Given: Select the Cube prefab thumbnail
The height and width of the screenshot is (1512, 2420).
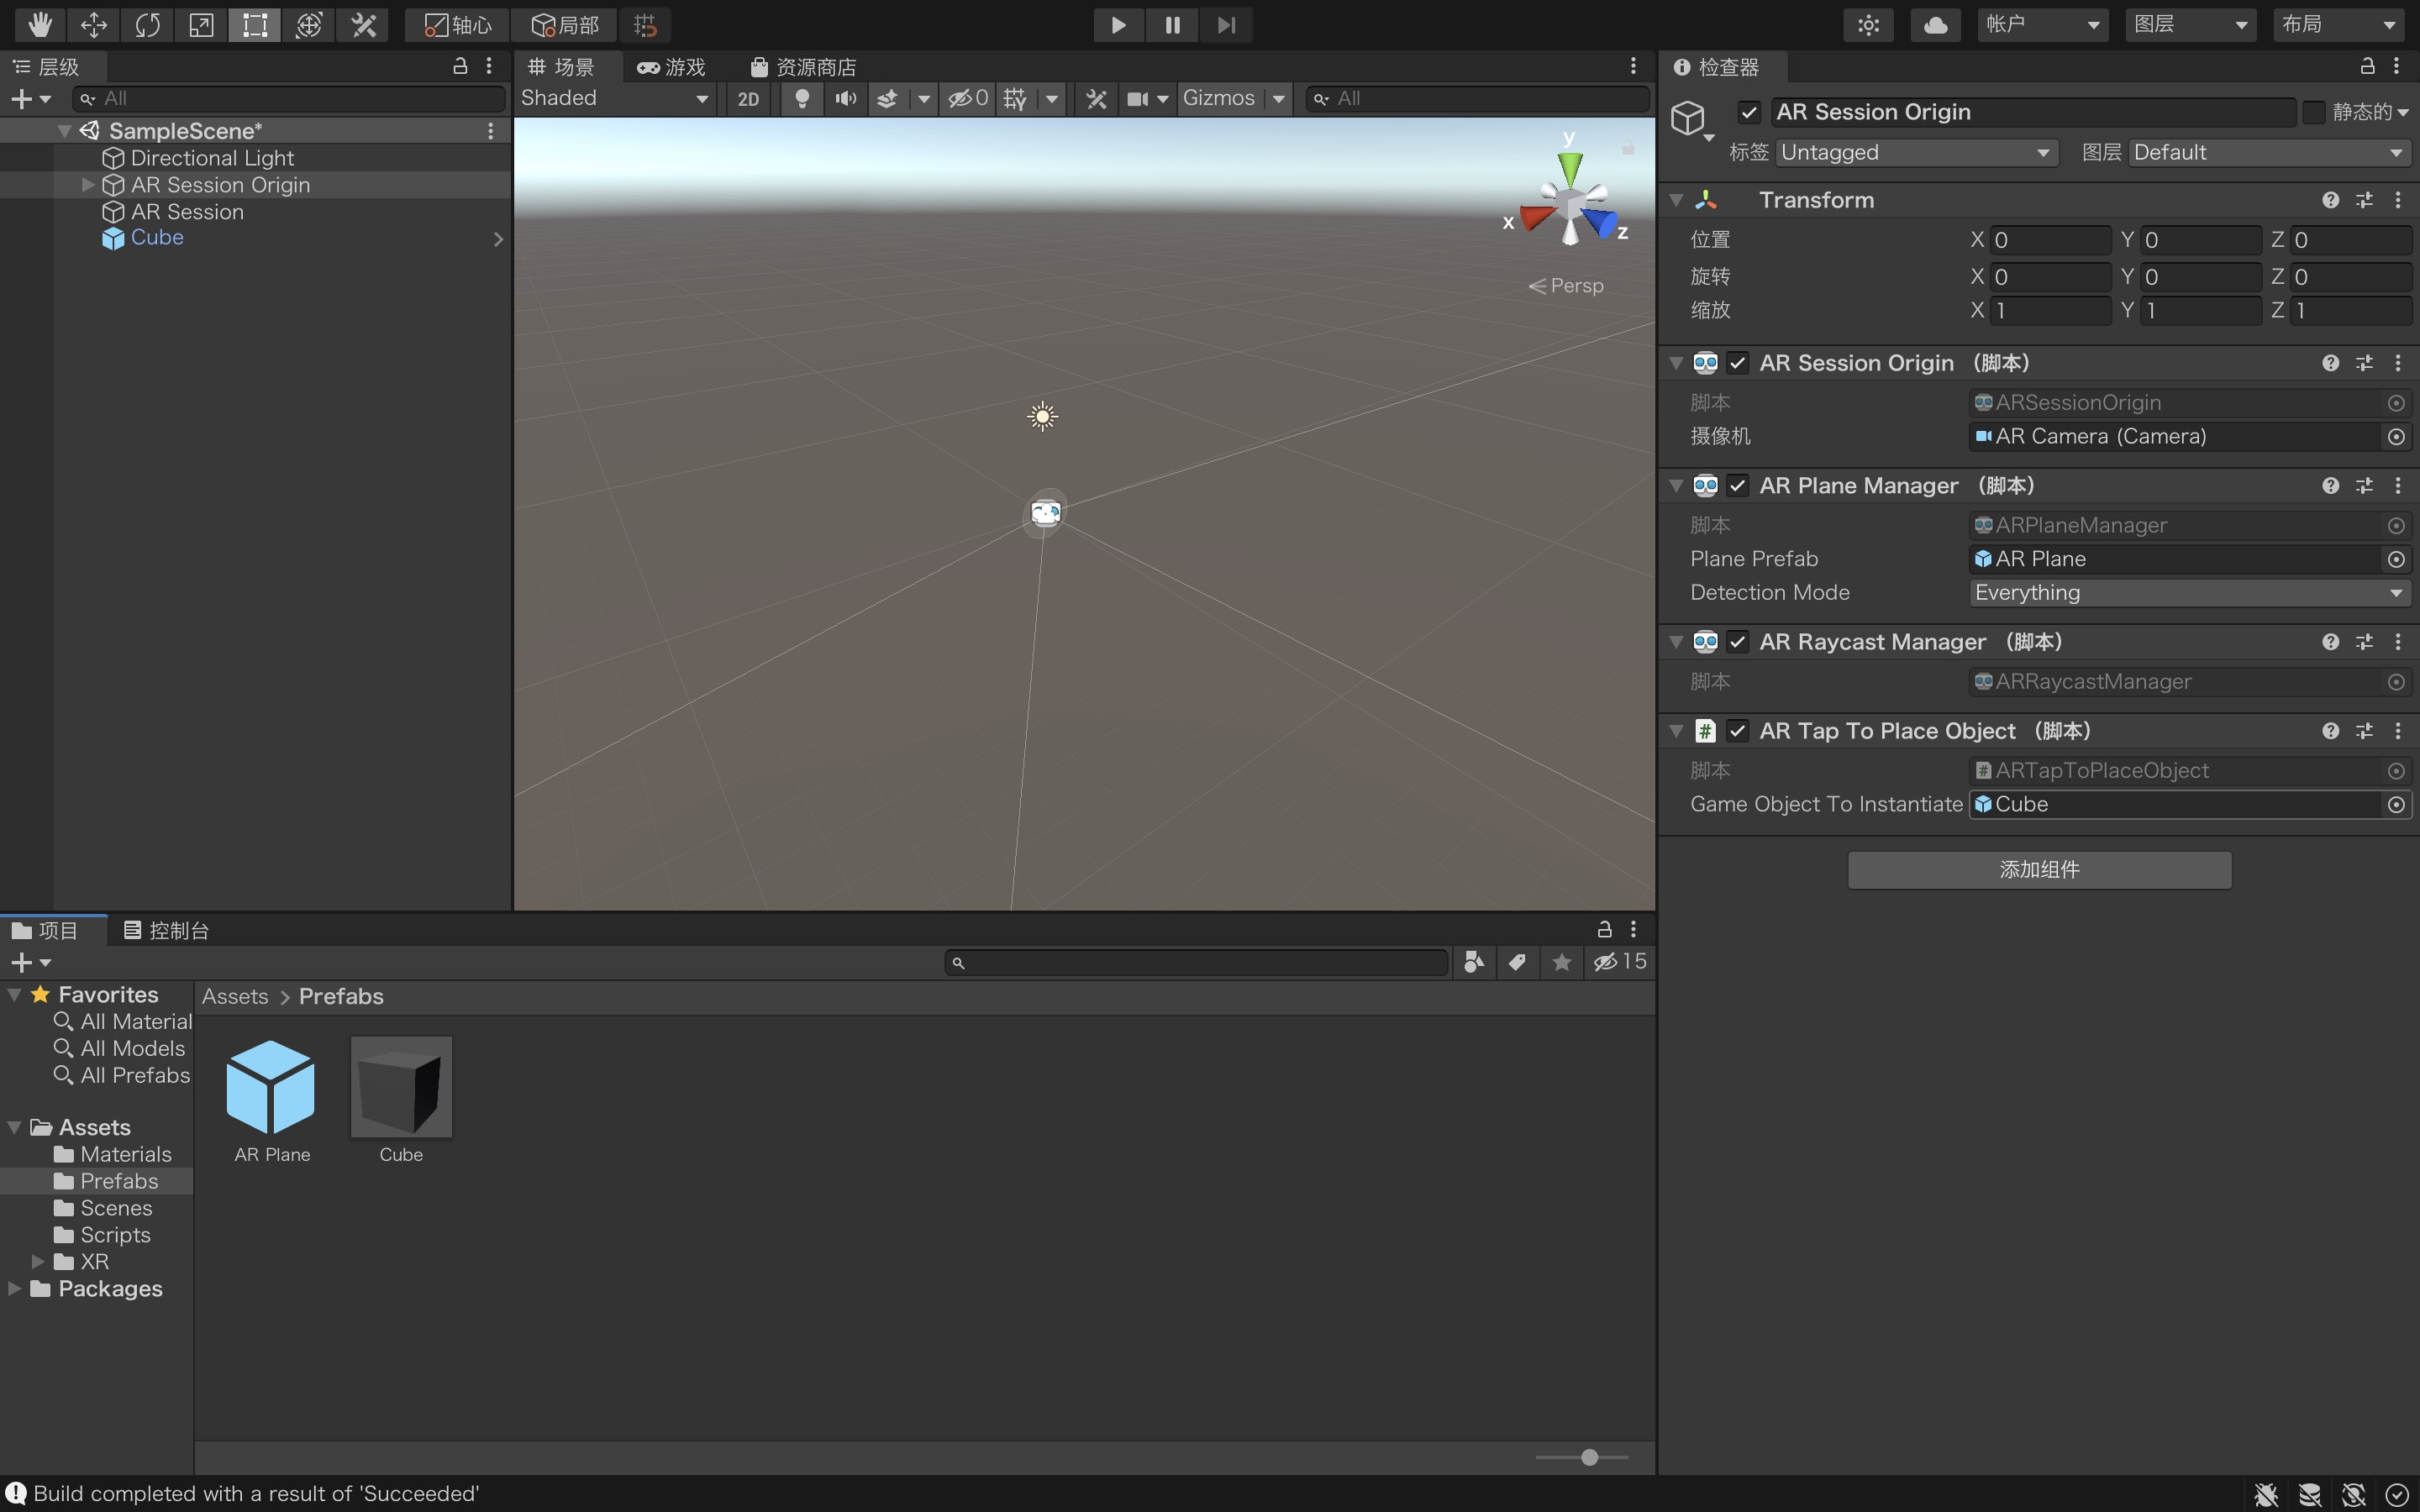Looking at the screenshot, I should click(401, 1087).
